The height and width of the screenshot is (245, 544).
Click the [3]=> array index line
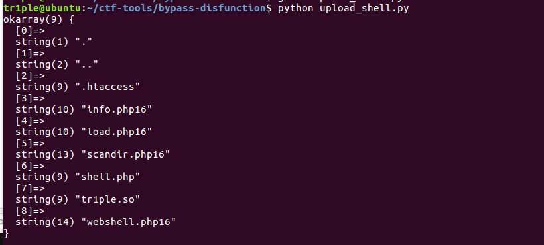[30, 98]
